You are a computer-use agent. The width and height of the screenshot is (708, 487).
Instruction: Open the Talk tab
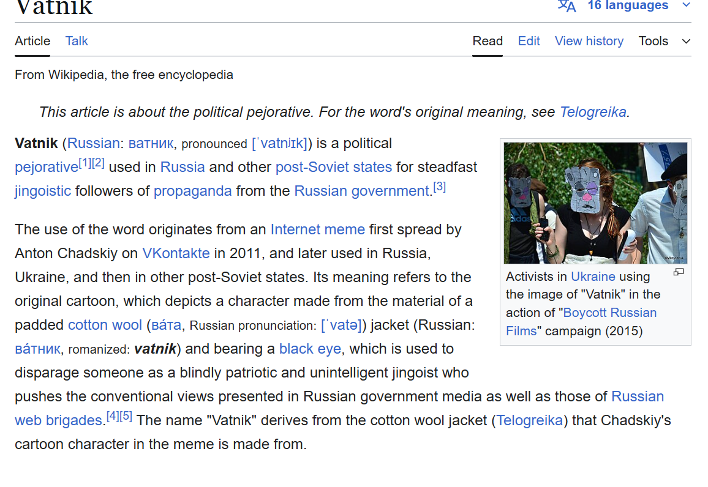(77, 41)
